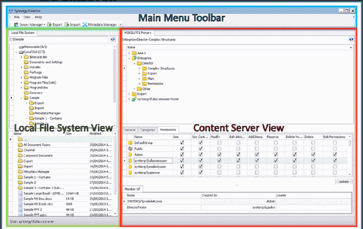Open the Help menu

(x=38, y=17)
